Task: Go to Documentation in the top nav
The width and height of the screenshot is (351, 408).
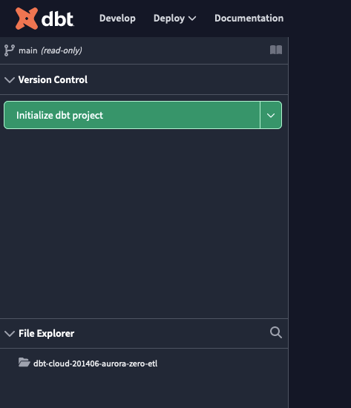Action: pos(249,19)
